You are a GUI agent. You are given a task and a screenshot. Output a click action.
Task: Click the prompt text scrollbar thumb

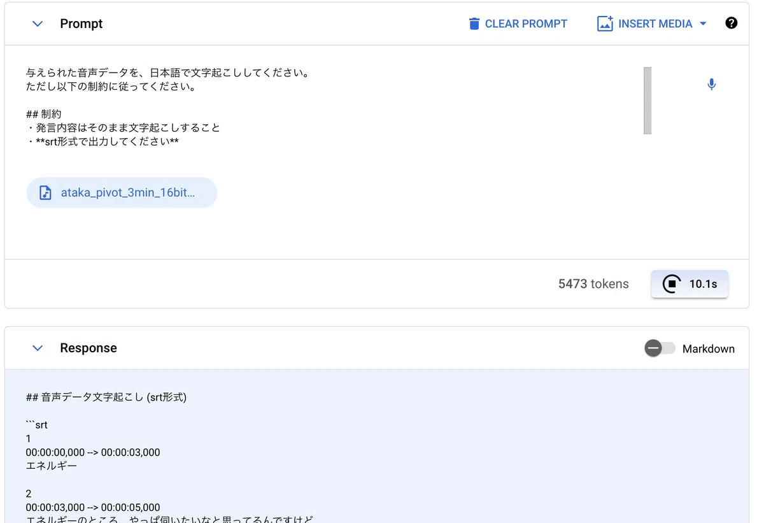click(647, 101)
